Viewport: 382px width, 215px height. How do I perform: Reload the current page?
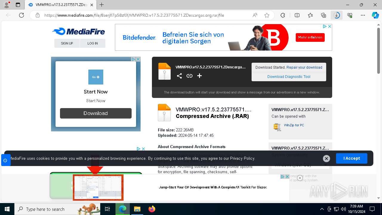pos(21,15)
